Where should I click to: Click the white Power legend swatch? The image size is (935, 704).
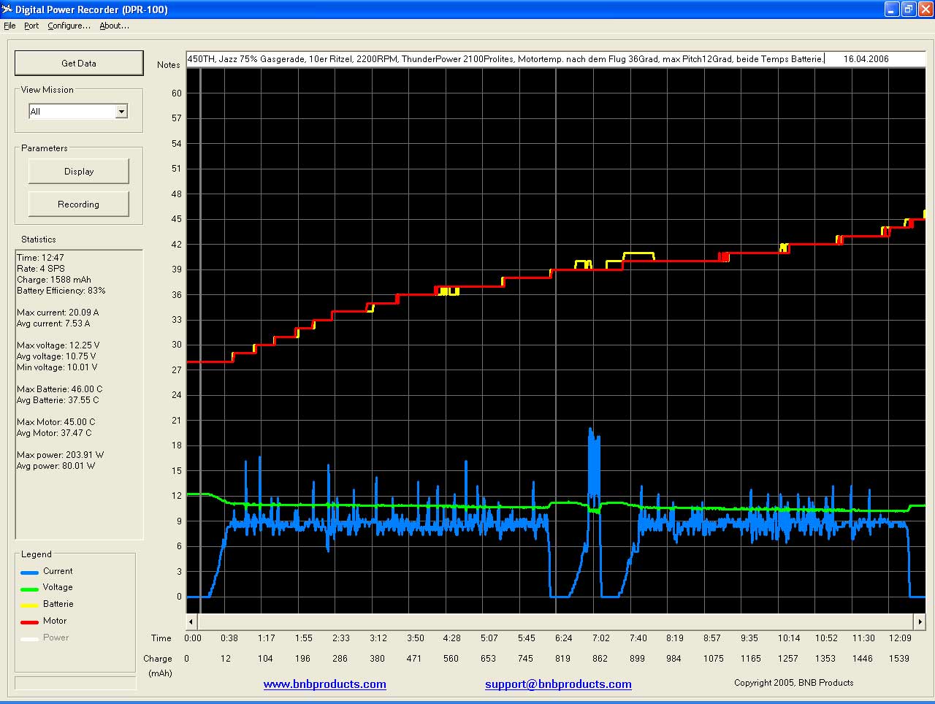[29, 639]
